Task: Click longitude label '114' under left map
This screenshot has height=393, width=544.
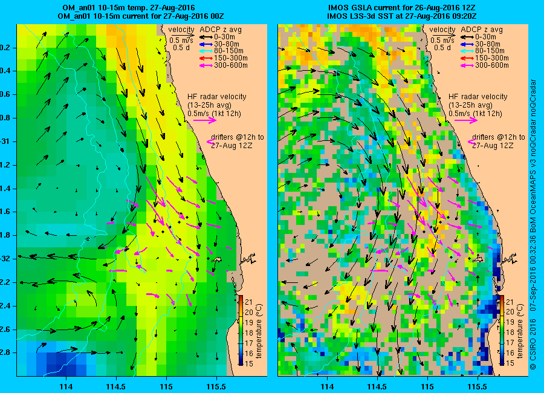Action: [66, 387]
